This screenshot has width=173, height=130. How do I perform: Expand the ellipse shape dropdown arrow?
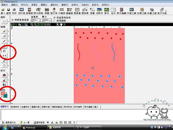click(8, 66)
